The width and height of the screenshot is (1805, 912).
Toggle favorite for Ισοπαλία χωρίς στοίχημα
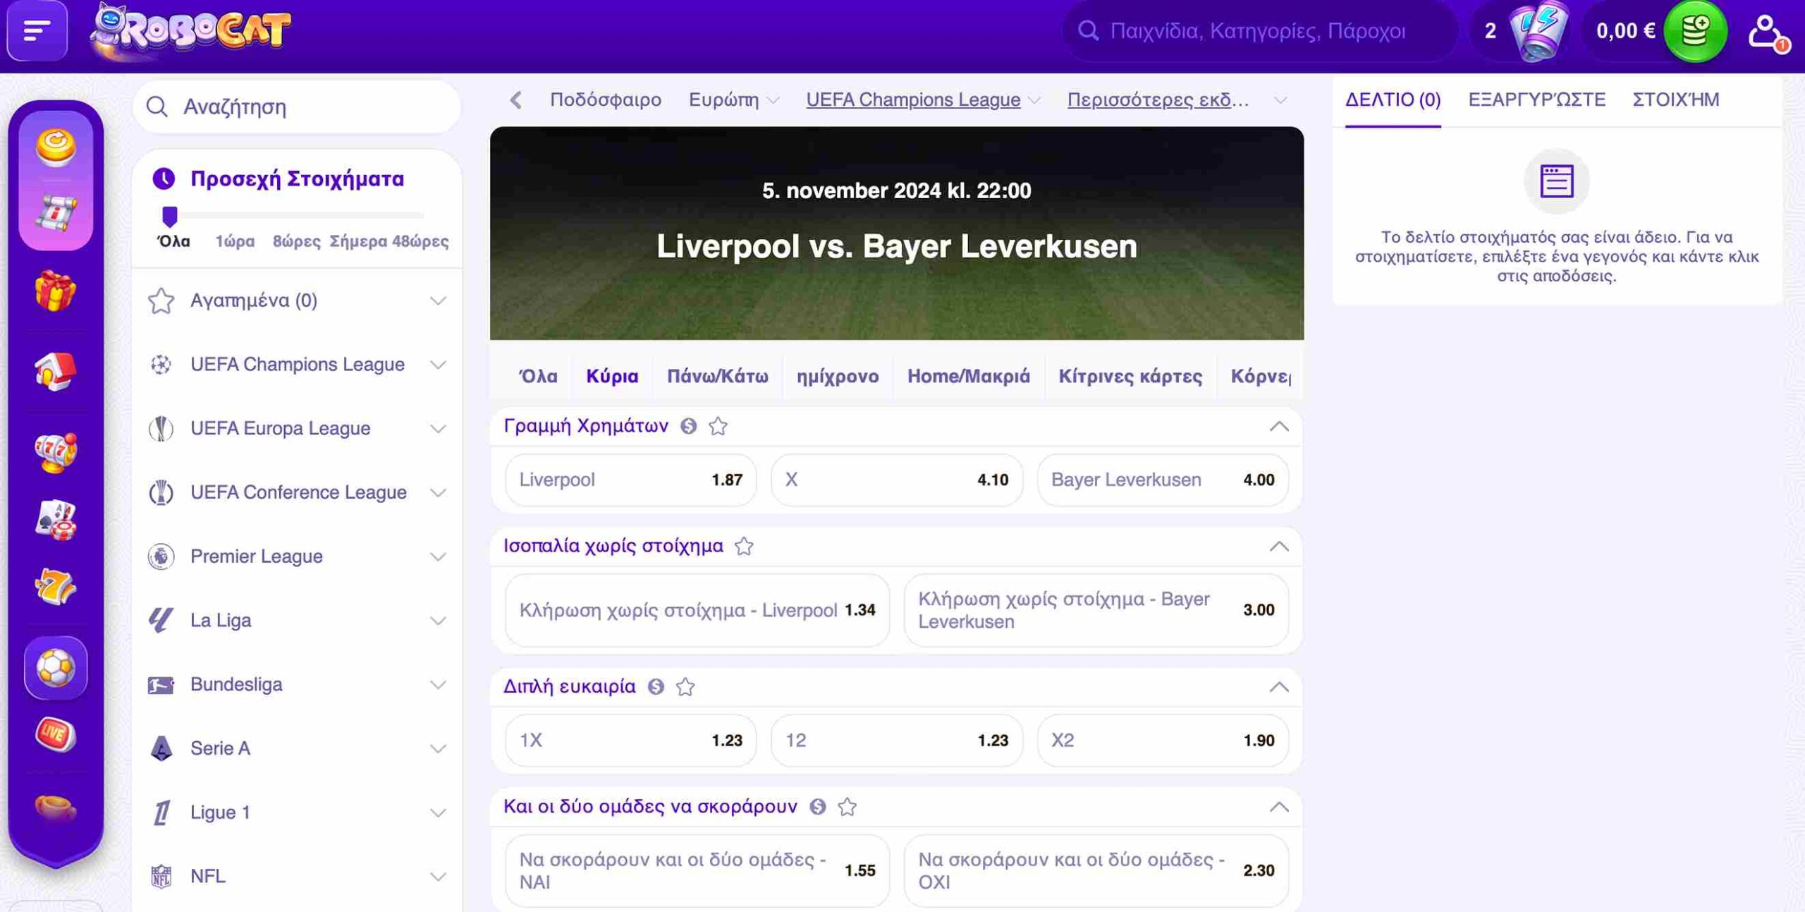click(x=744, y=547)
